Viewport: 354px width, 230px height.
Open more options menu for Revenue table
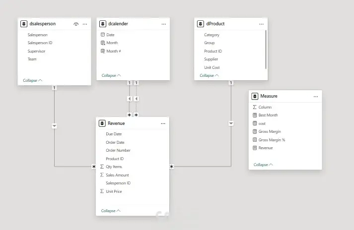pos(163,123)
